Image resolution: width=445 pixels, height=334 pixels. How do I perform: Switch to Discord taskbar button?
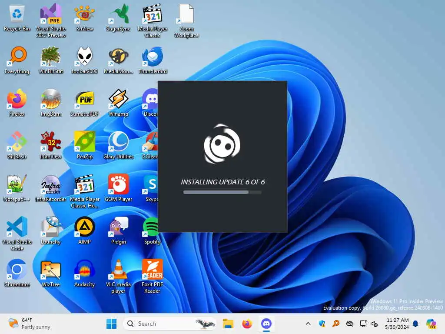tap(266, 324)
